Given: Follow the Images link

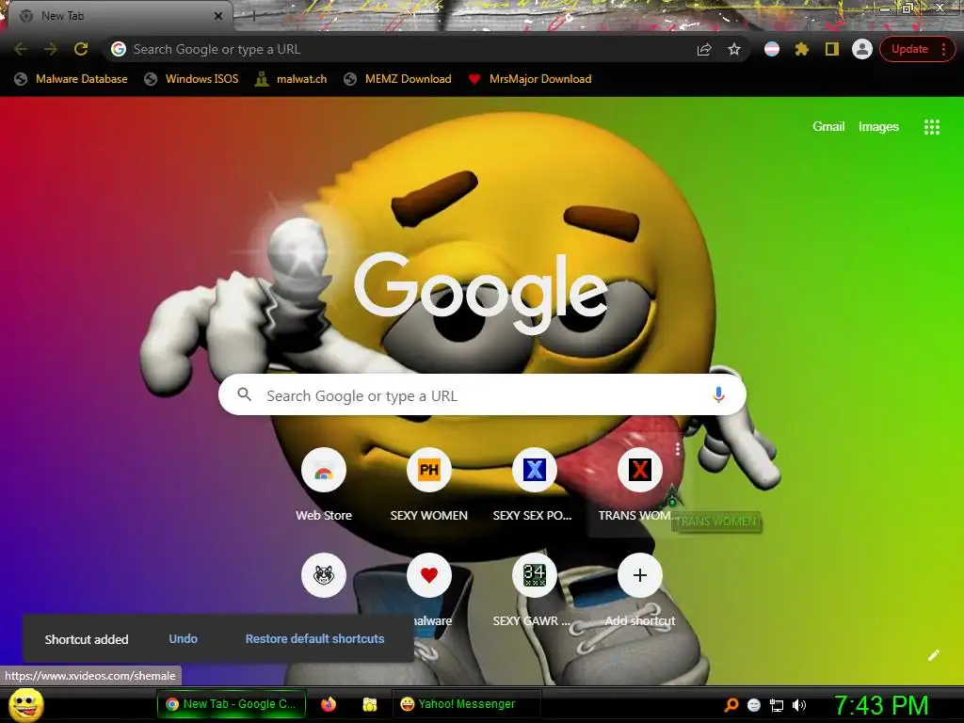Looking at the screenshot, I should click(x=878, y=127).
